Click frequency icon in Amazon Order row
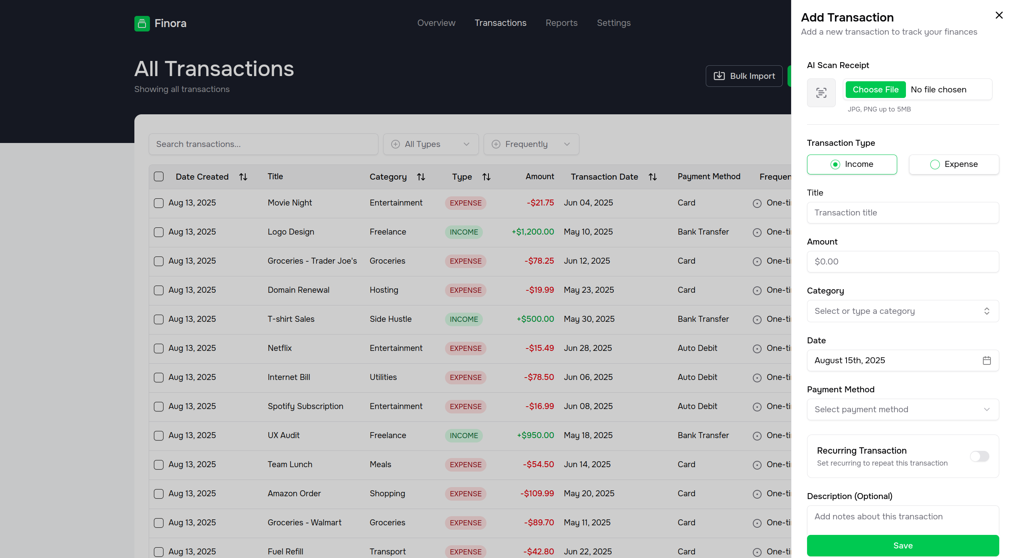Image resolution: width=1014 pixels, height=558 pixels. [x=757, y=494]
